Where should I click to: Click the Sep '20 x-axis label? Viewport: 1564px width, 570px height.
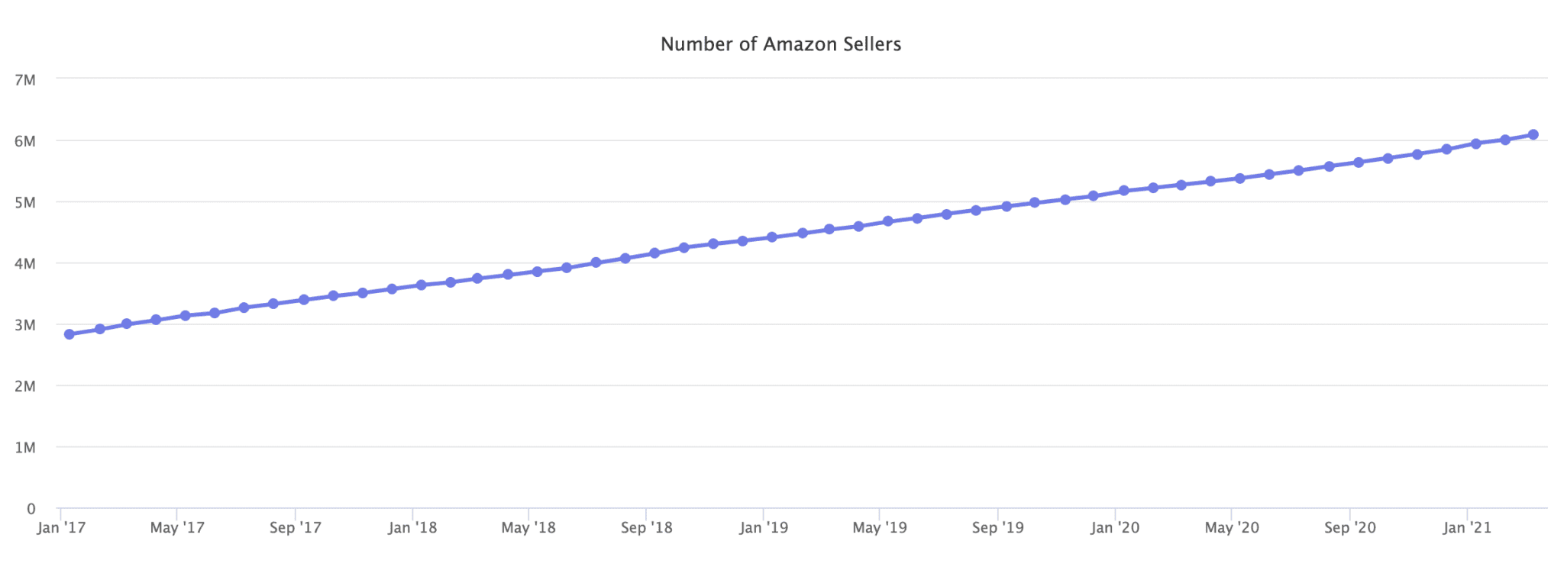click(x=1350, y=528)
